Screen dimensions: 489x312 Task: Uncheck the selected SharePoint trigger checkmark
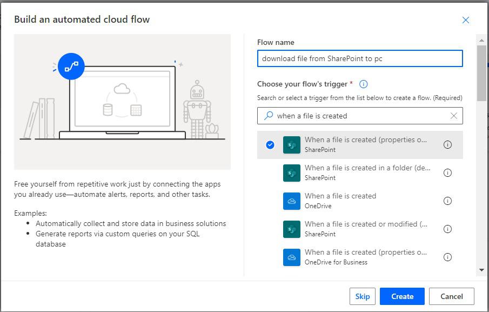pyautogui.click(x=270, y=145)
